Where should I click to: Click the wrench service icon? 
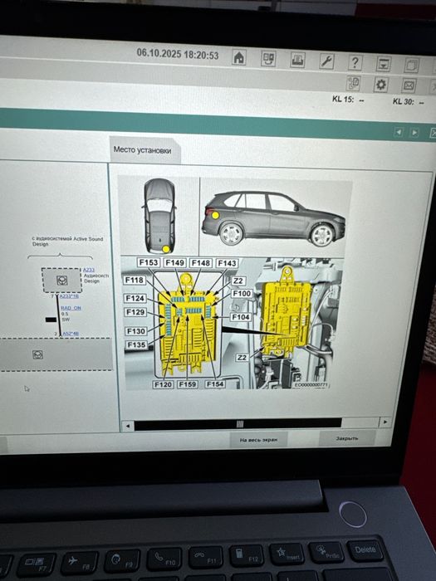(326, 61)
